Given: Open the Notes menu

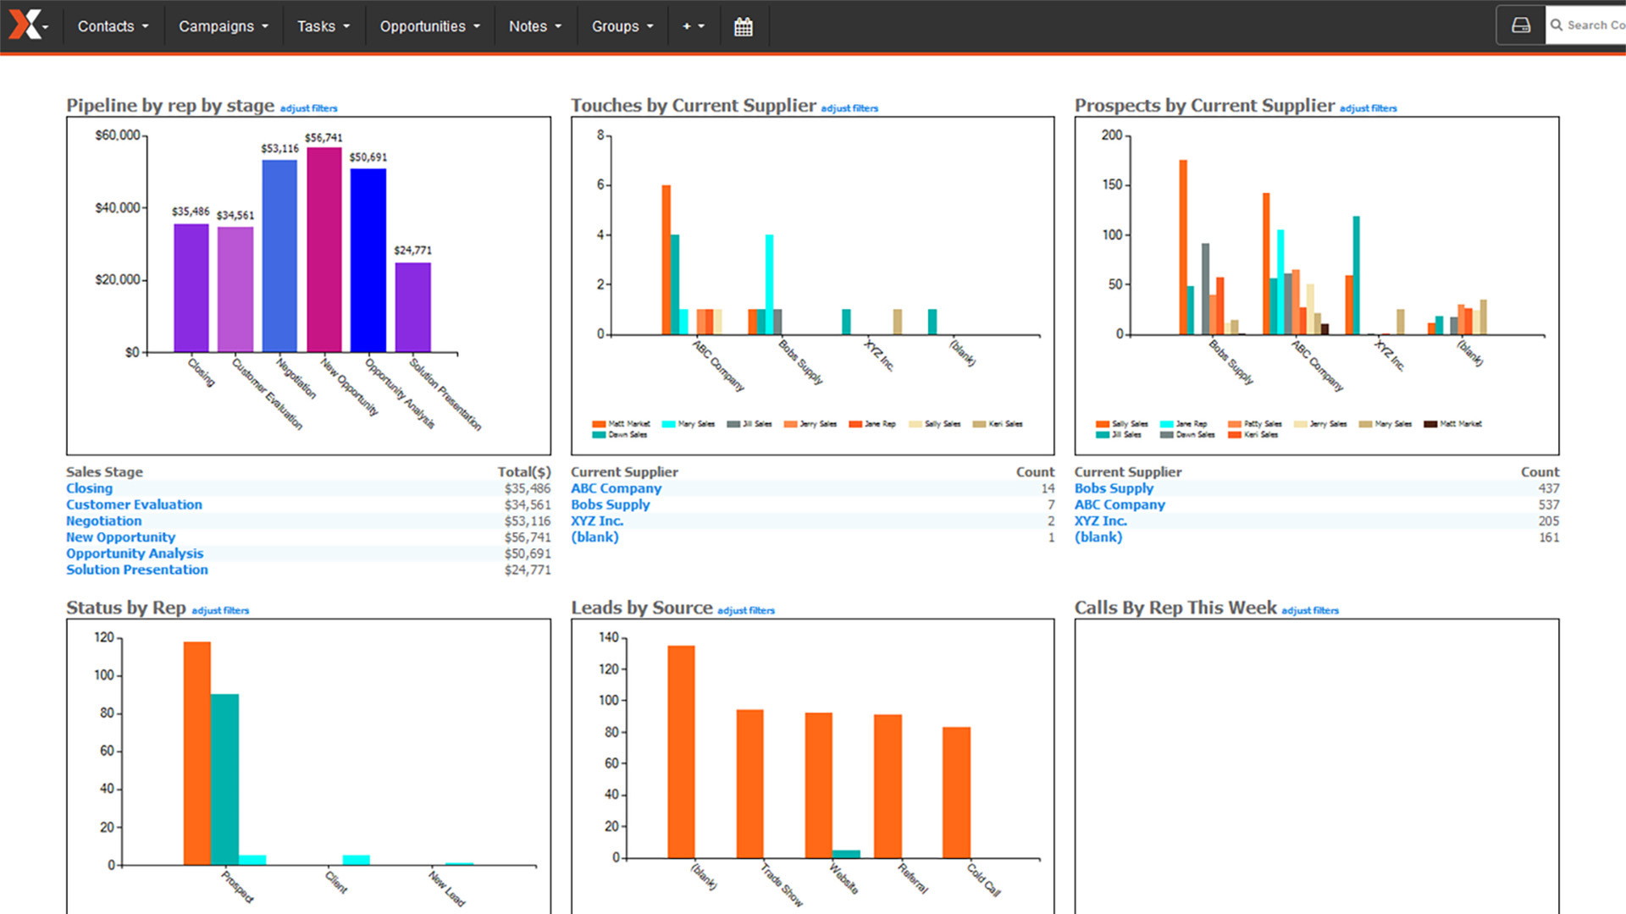Looking at the screenshot, I should click(534, 26).
